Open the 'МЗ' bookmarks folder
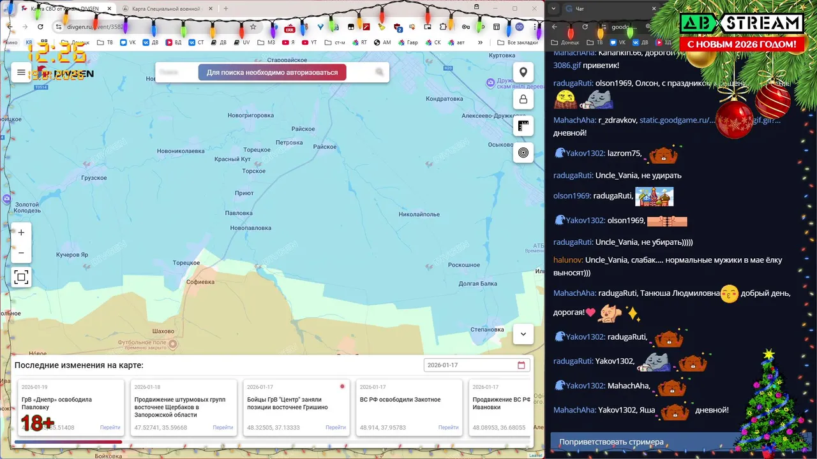Viewport: 817px width, 459px height. (x=267, y=42)
